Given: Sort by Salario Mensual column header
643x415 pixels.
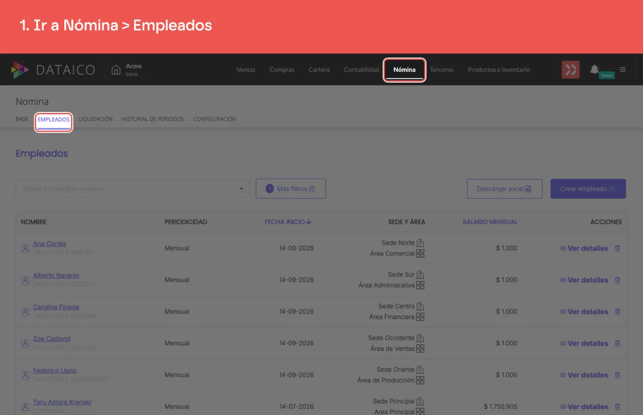Looking at the screenshot, I should point(490,222).
